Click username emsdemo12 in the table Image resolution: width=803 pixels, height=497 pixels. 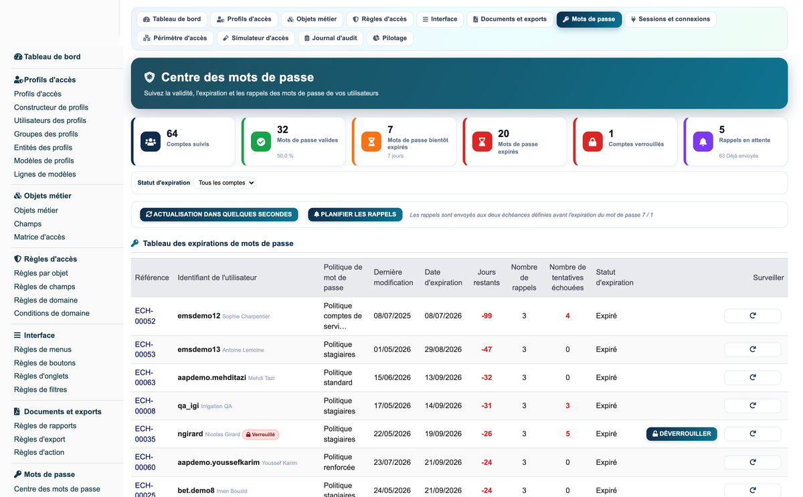[x=199, y=316]
